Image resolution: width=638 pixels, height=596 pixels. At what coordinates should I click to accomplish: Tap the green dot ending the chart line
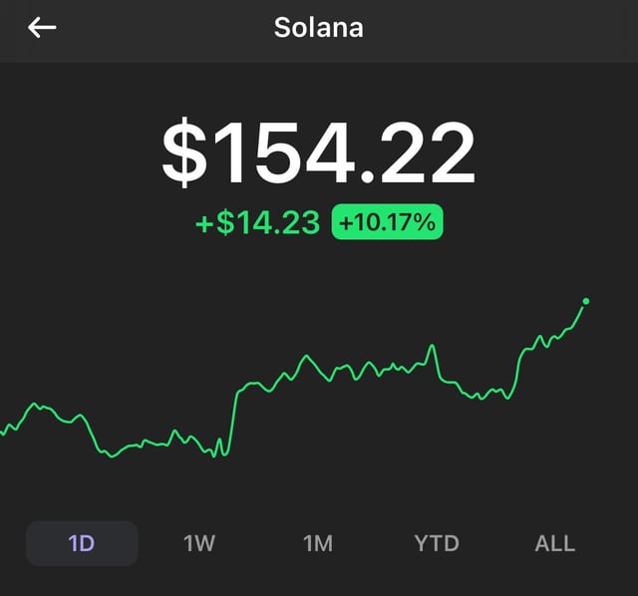585,301
